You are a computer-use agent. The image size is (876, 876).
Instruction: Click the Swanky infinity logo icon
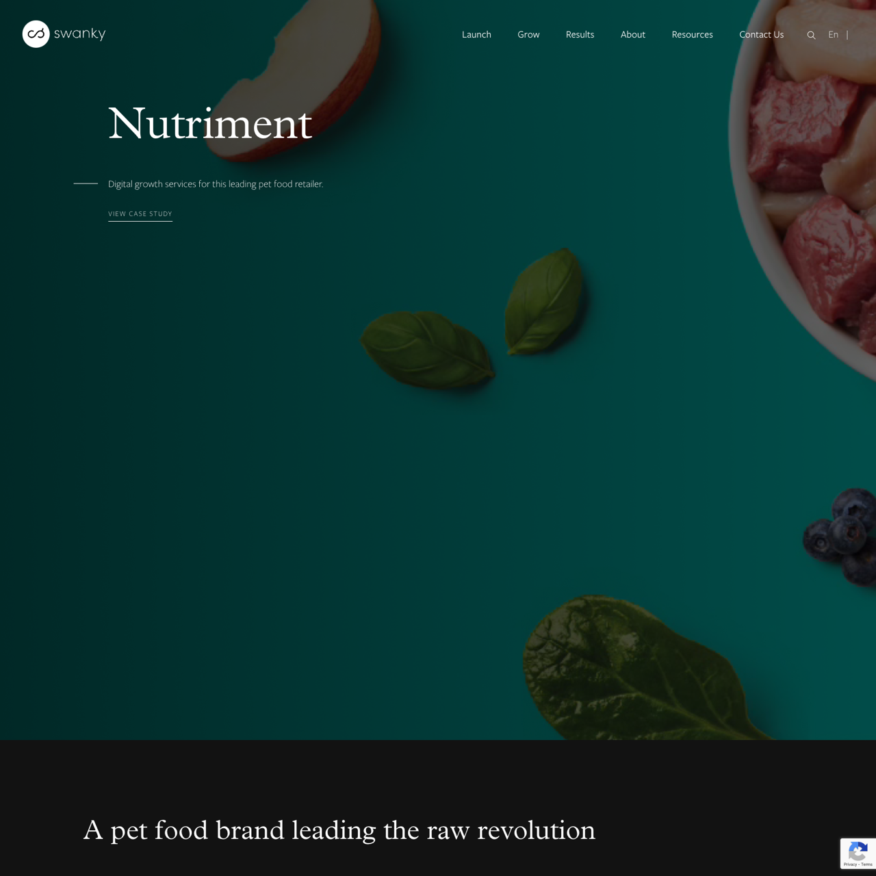(36, 34)
